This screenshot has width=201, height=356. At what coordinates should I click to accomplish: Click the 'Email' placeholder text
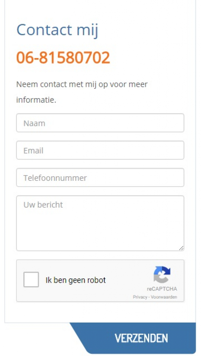33,151
